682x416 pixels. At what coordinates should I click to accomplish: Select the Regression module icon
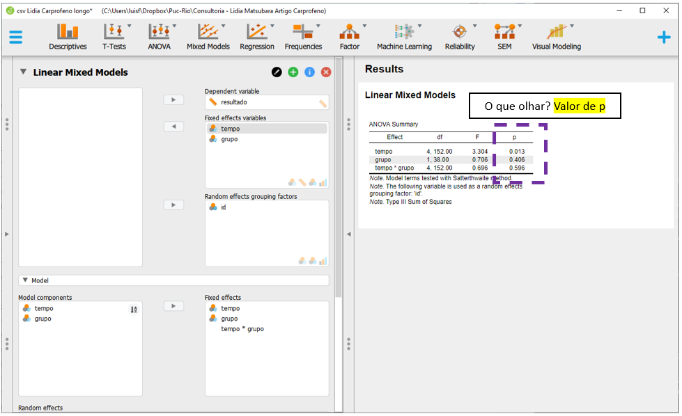point(256,37)
